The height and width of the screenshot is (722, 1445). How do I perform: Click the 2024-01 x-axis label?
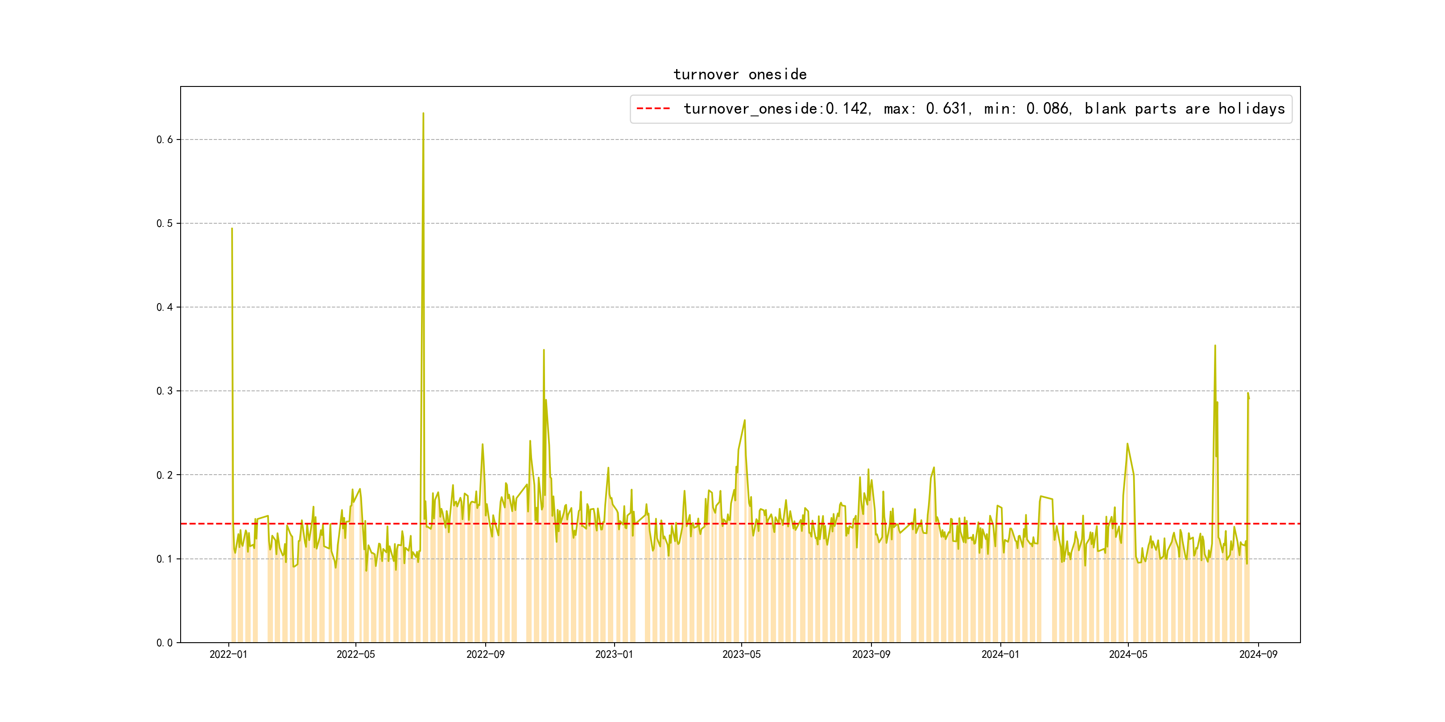(1000, 654)
